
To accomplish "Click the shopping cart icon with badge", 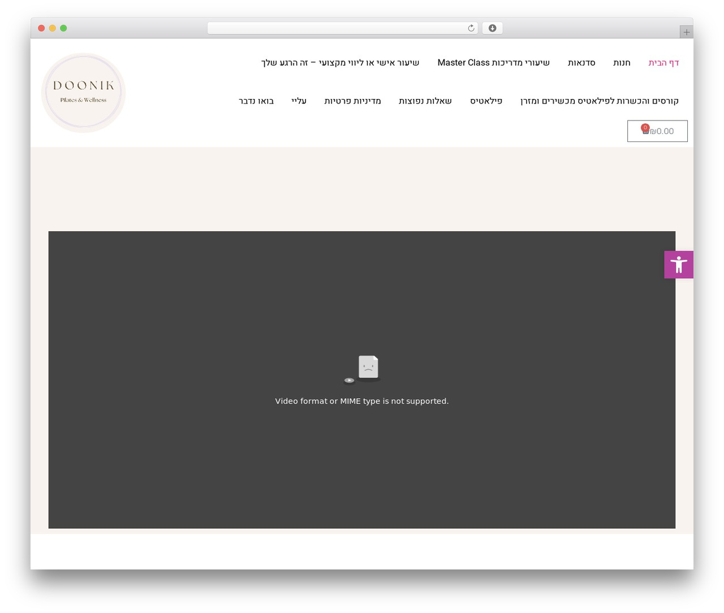I will coord(645,129).
